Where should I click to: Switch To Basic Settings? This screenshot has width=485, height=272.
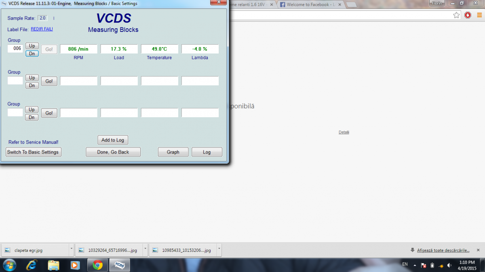pyautogui.click(x=33, y=152)
